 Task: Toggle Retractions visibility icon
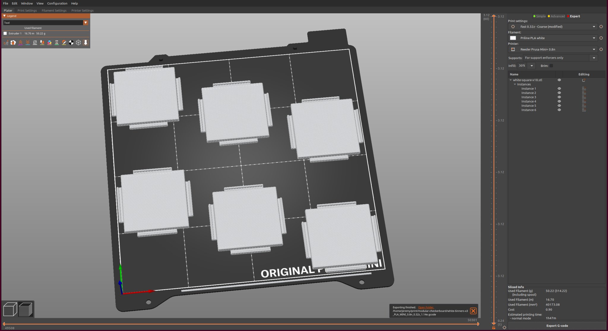tap(20, 43)
